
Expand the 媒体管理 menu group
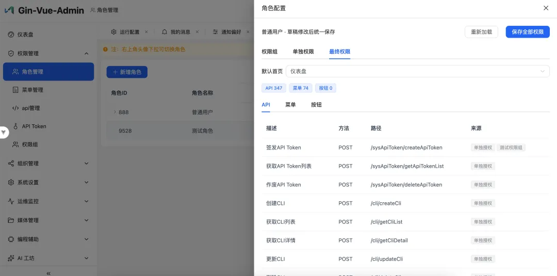click(x=86, y=220)
